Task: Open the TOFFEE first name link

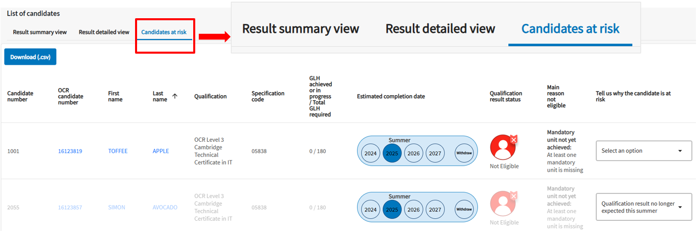Action: pyautogui.click(x=118, y=151)
